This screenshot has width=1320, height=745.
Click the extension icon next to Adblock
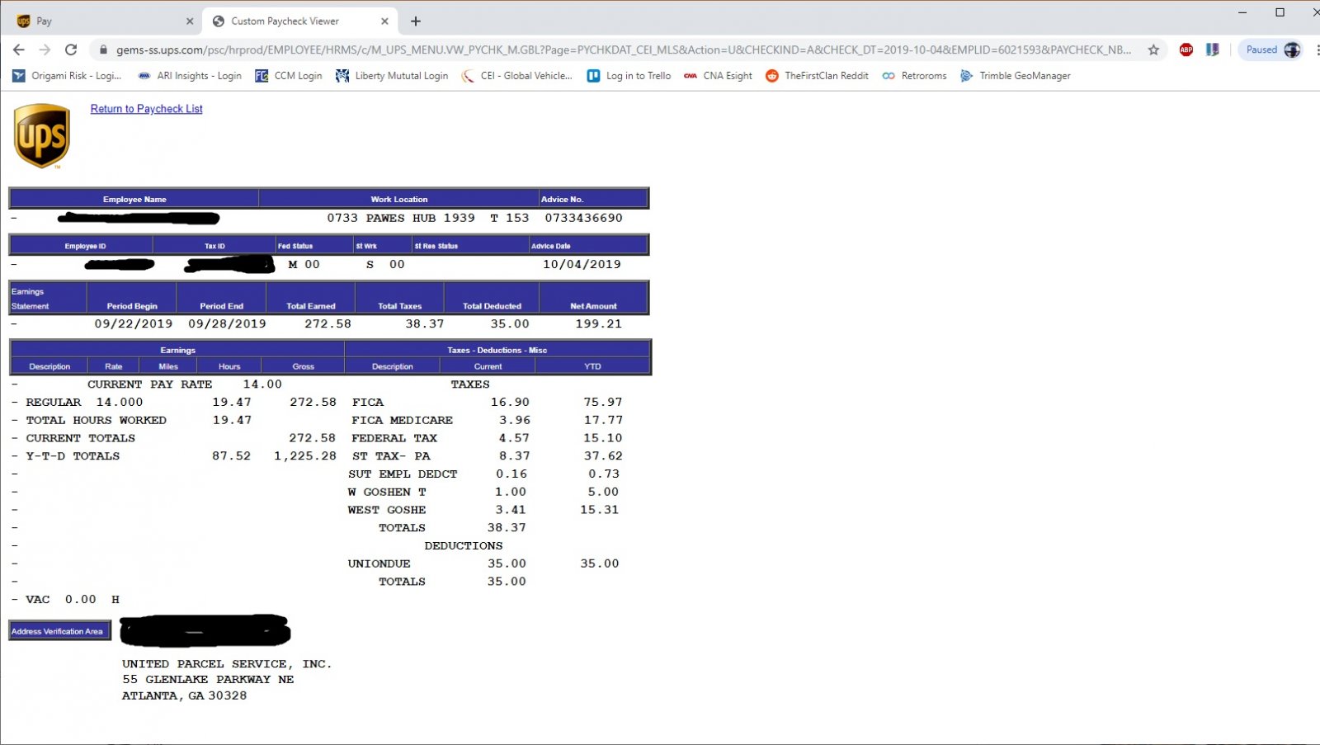(1212, 50)
